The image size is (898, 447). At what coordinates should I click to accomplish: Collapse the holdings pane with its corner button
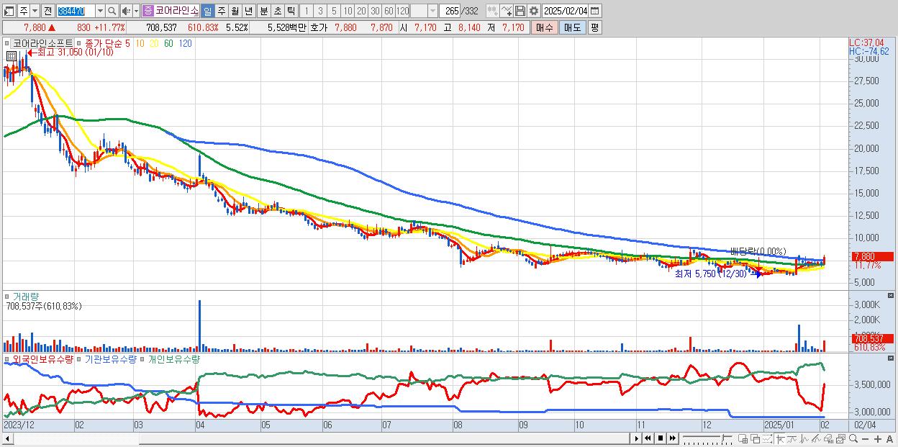892,358
